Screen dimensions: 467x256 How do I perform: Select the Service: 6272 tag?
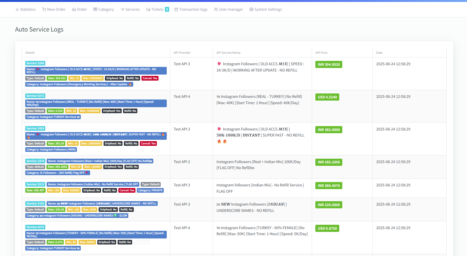pyautogui.click(x=35, y=96)
